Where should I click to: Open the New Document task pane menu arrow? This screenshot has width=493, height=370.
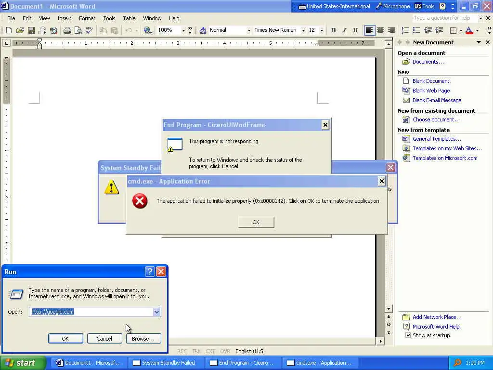tap(479, 42)
